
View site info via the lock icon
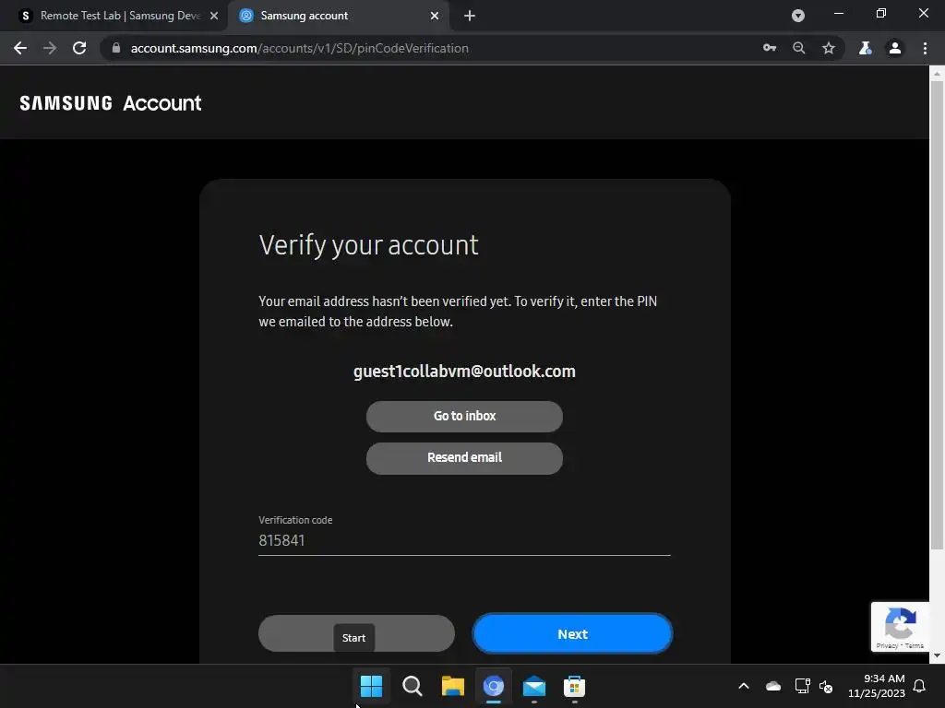116,48
